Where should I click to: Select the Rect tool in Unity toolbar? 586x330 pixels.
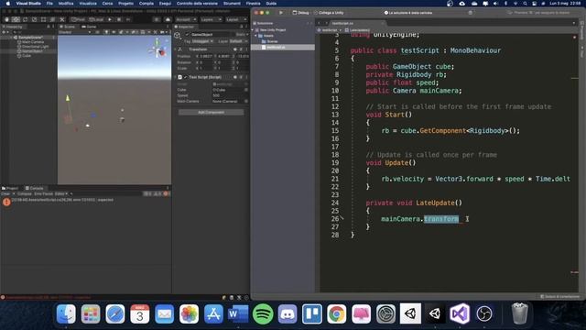(x=43, y=19)
